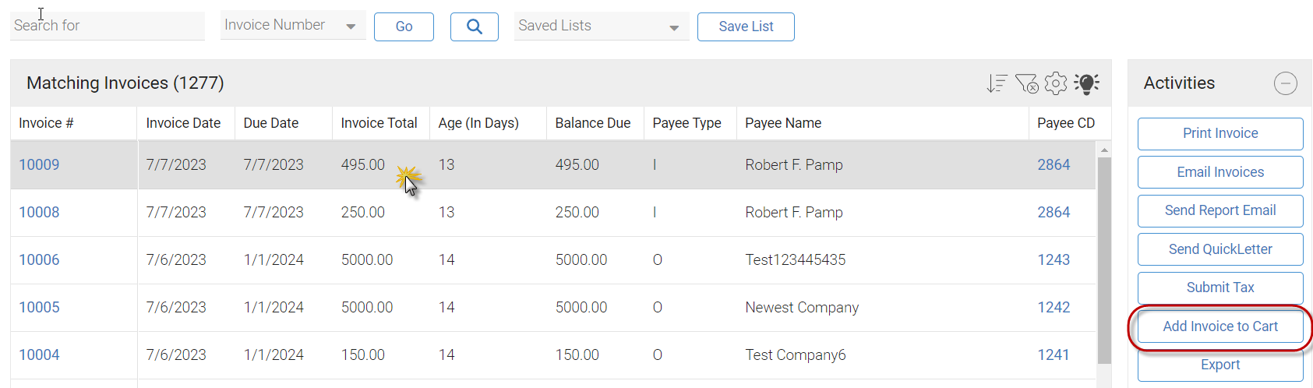Collapse the Activities panel
The width and height of the screenshot is (1313, 388).
1285,83
